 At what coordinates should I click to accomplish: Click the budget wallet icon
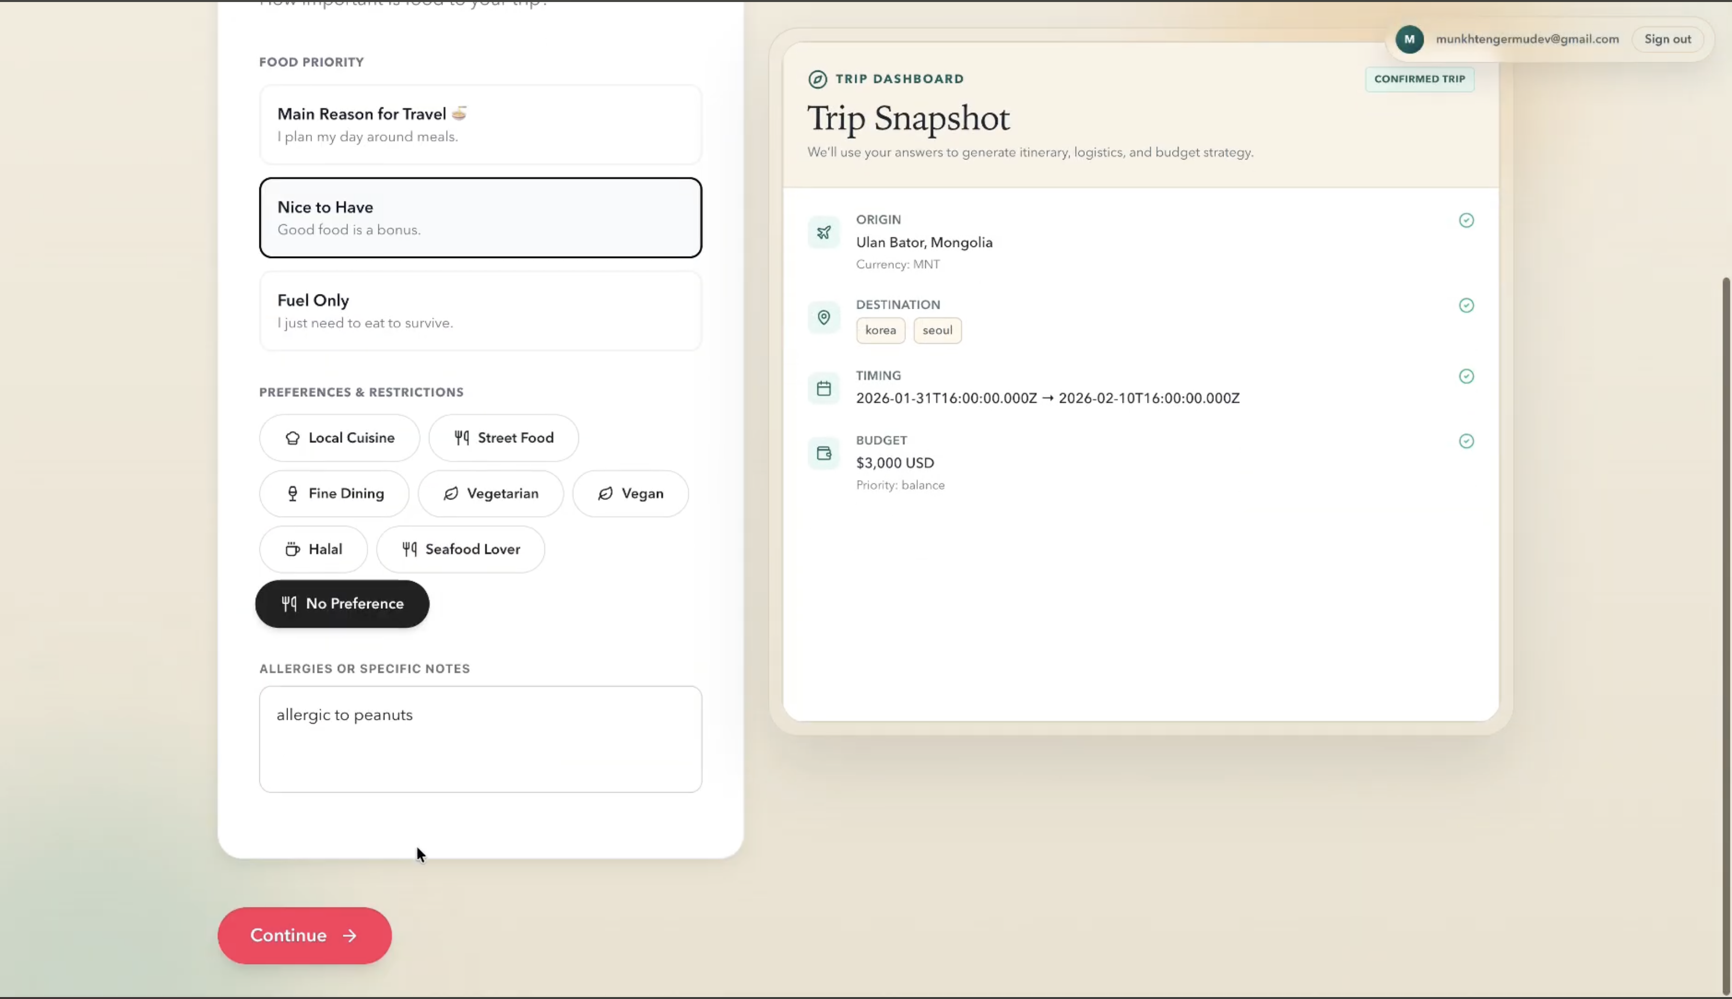coord(823,453)
